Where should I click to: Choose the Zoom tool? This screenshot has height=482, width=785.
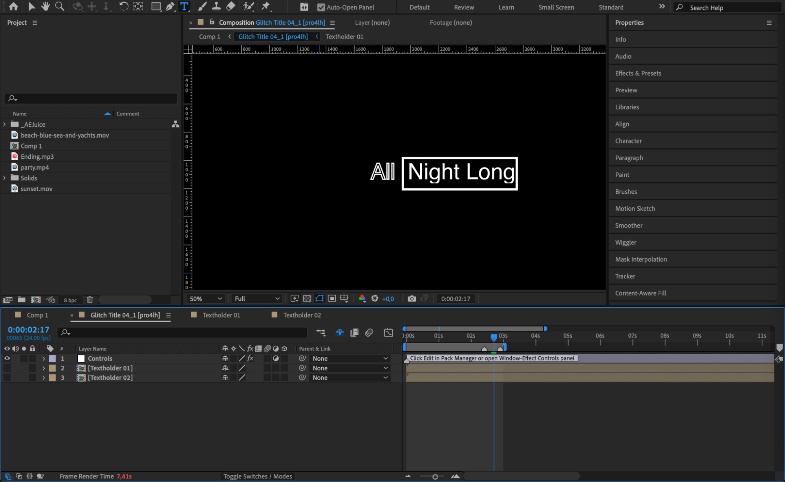click(60, 7)
